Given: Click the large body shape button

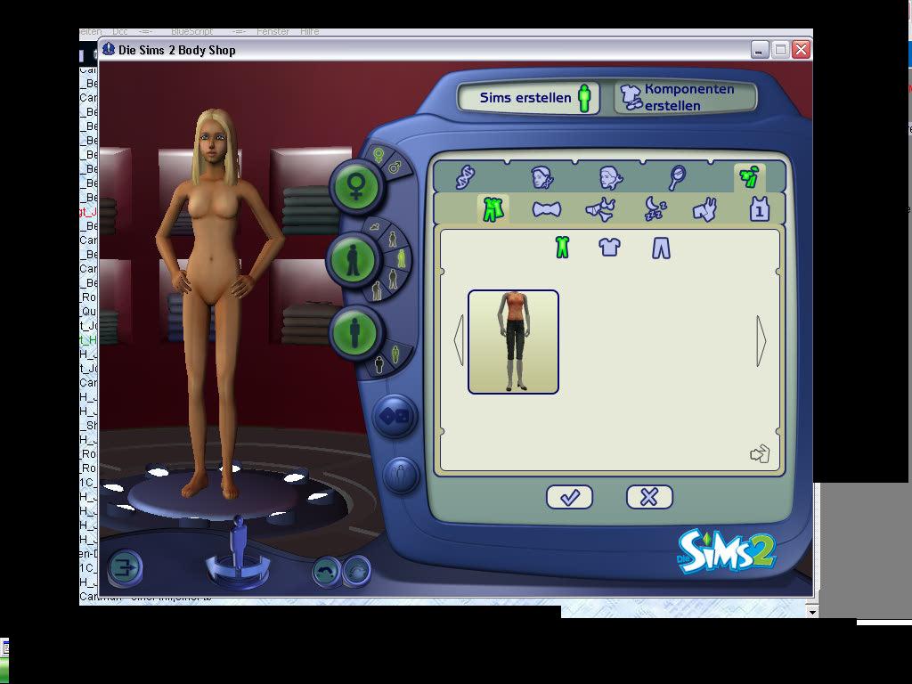Looking at the screenshot, I should point(354,334).
